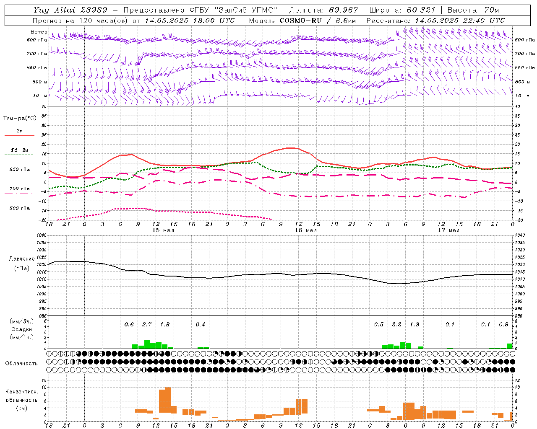Select the provider text ФГБУ "ЗапСиб УГМС"

pos(235,10)
